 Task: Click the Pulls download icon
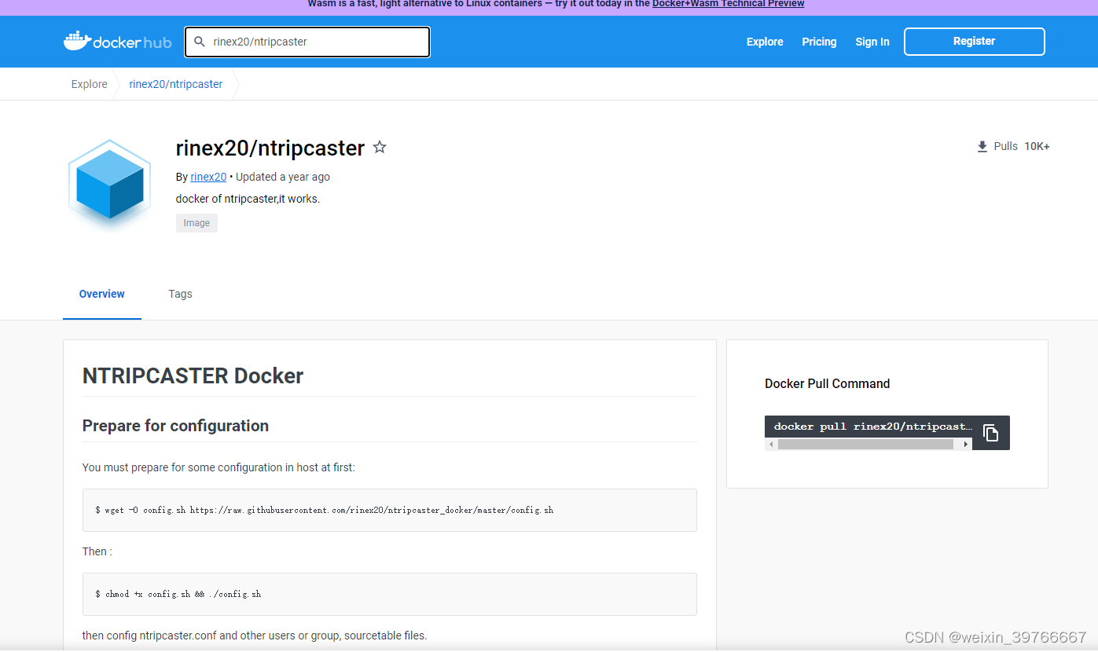(982, 147)
